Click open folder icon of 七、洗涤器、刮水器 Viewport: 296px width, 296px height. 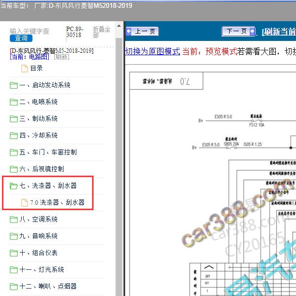coord(14,186)
